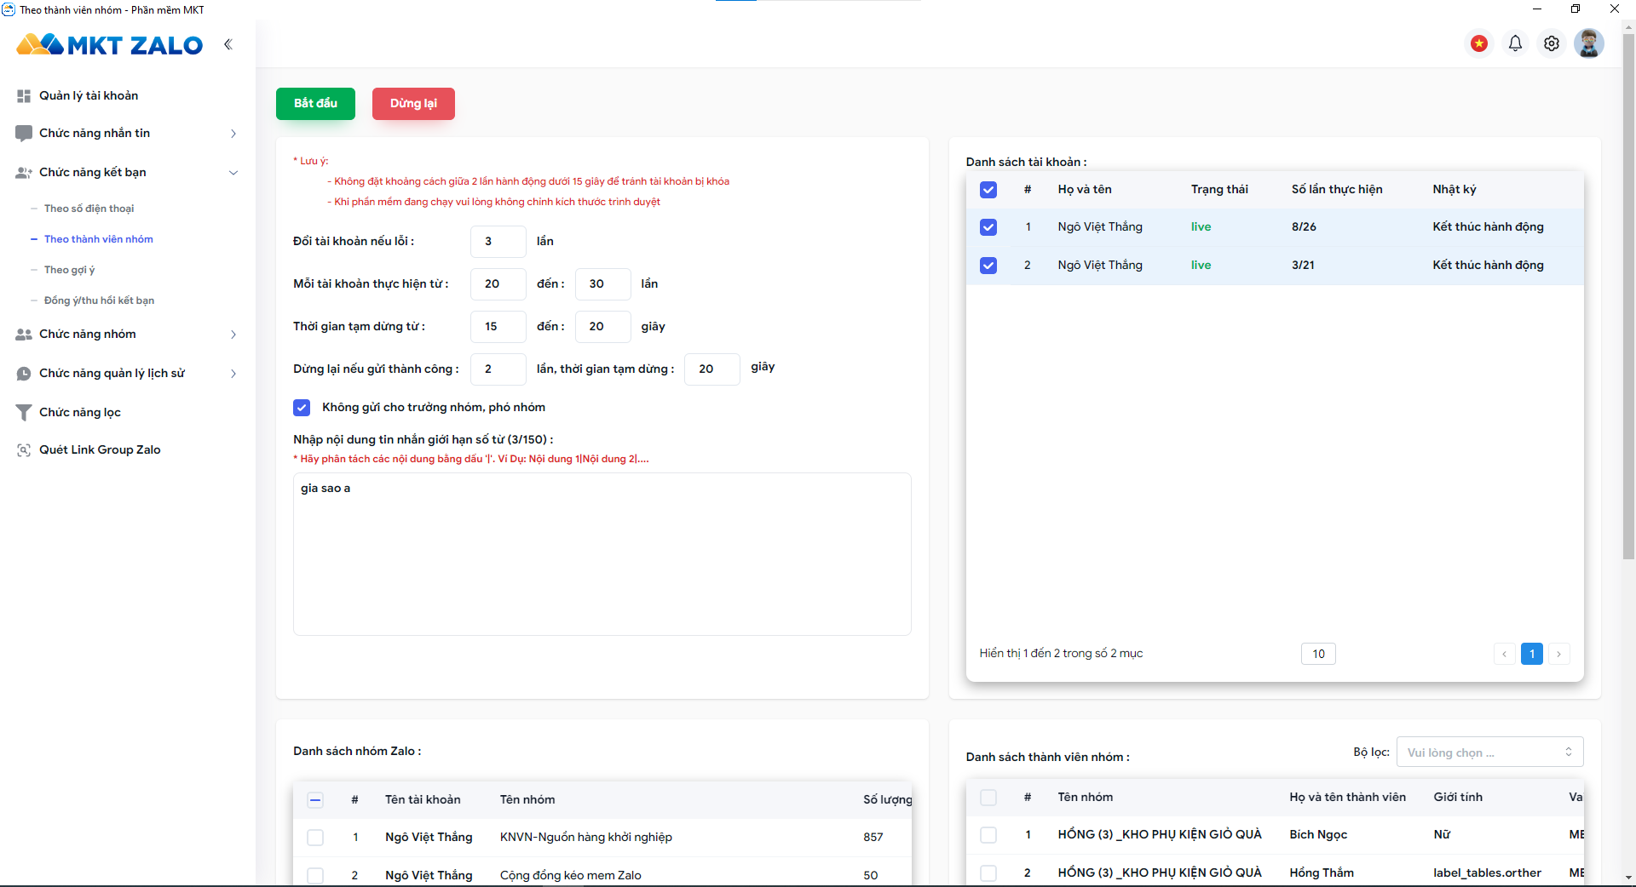Collapse the sidebar with double-chevron icon
Viewport: 1636px width, 887px height.
coord(228,44)
